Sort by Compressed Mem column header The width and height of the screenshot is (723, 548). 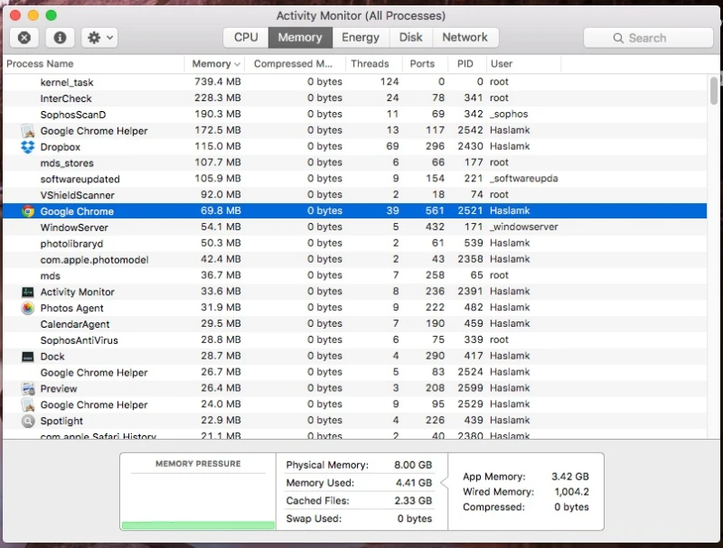(x=295, y=63)
